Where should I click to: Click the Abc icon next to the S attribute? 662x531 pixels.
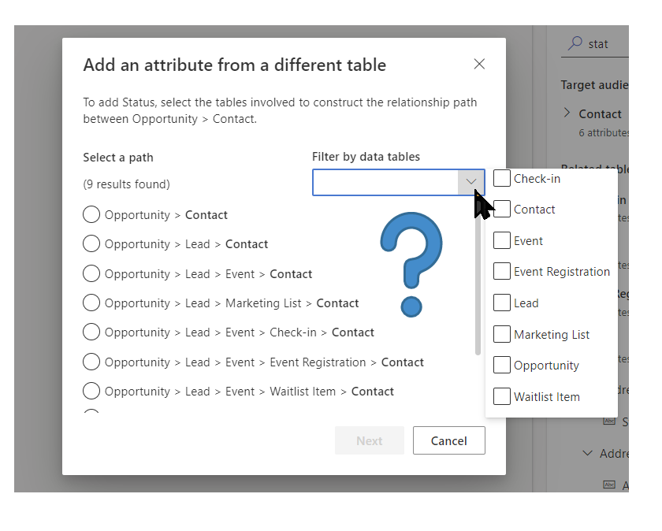(x=609, y=420)
